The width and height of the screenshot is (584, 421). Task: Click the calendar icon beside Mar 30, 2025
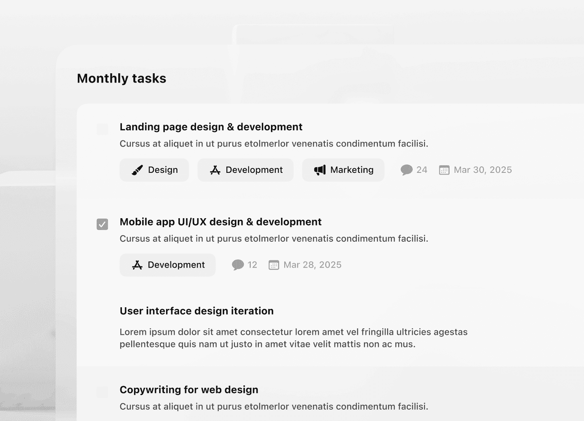coord(444,170)
